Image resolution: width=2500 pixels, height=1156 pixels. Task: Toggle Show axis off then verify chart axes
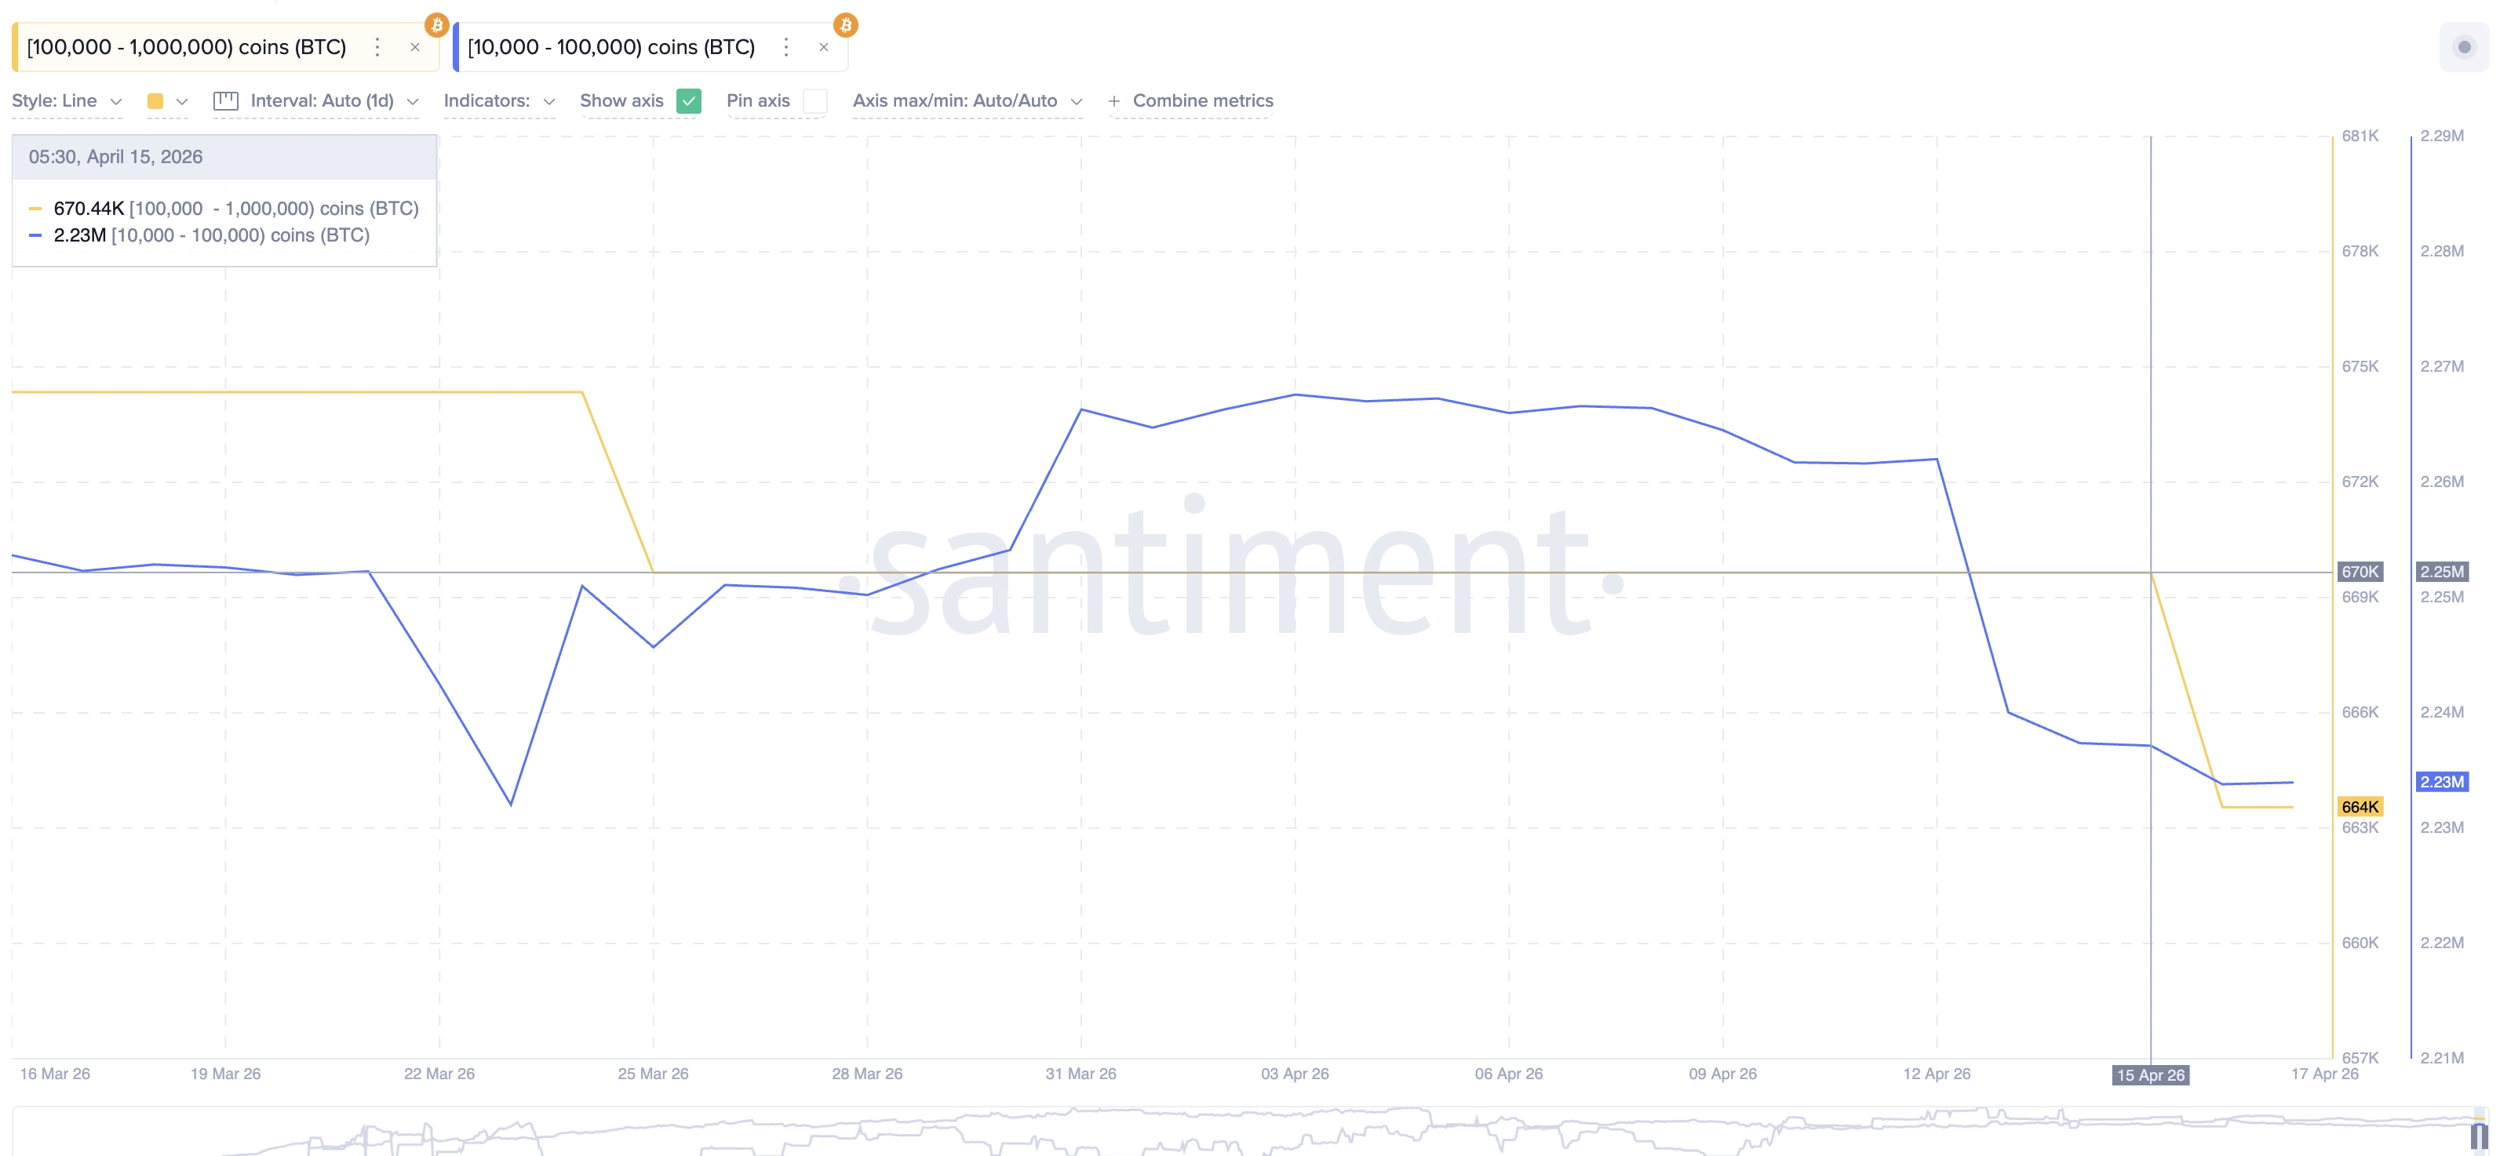pos(689,101)
